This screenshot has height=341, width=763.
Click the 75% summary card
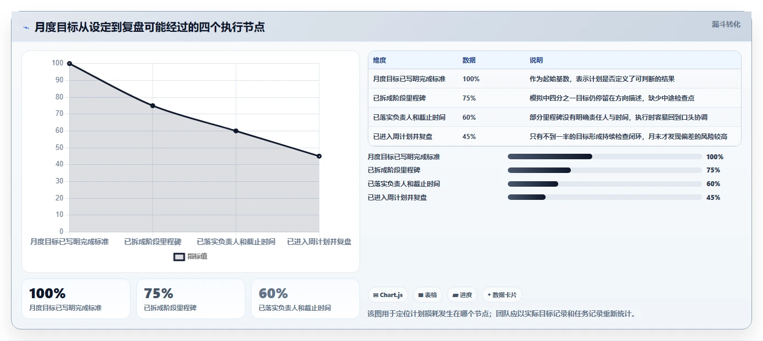tap(190, 299)
